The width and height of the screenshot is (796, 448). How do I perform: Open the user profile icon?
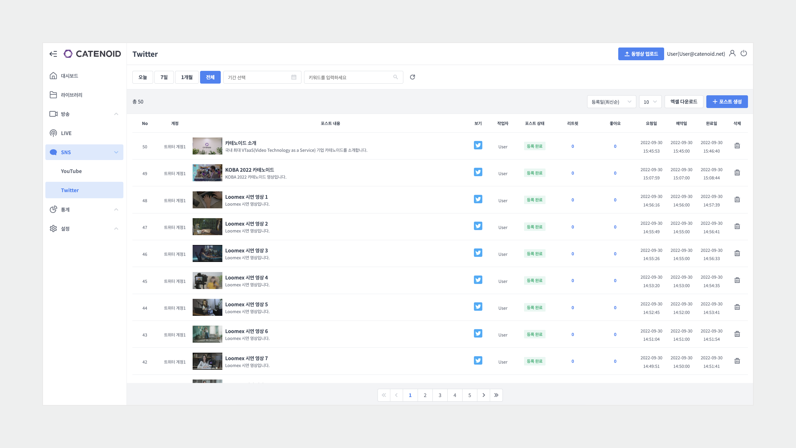[732, 54]
